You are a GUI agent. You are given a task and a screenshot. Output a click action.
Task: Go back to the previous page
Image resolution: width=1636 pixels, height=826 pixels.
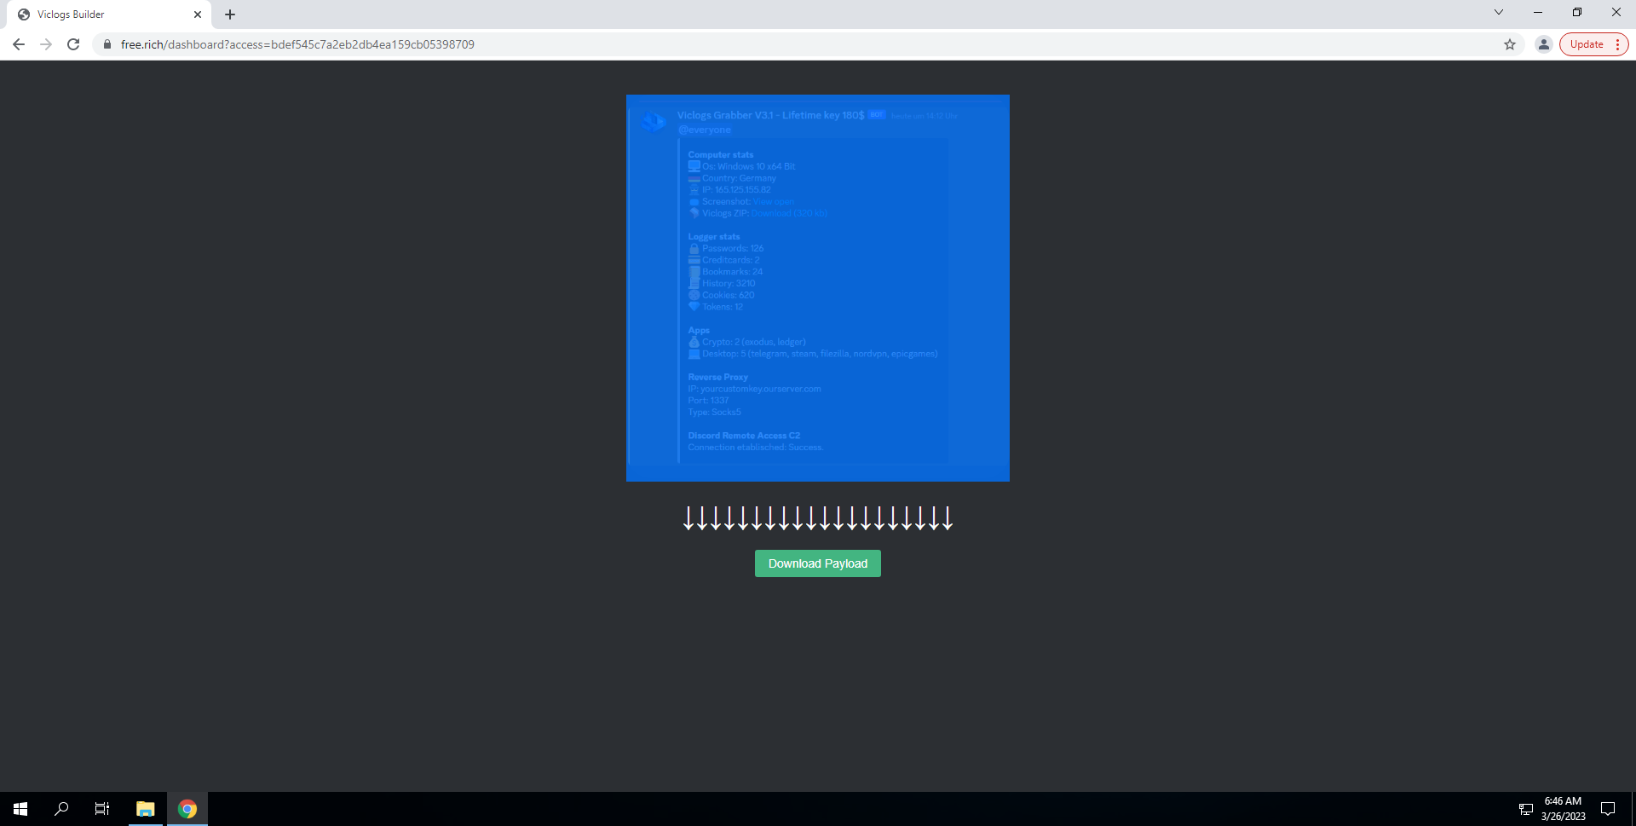(19, 44)
